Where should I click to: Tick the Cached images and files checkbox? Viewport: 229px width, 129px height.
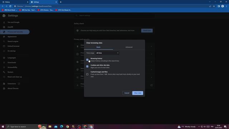(x=87, y=74)
